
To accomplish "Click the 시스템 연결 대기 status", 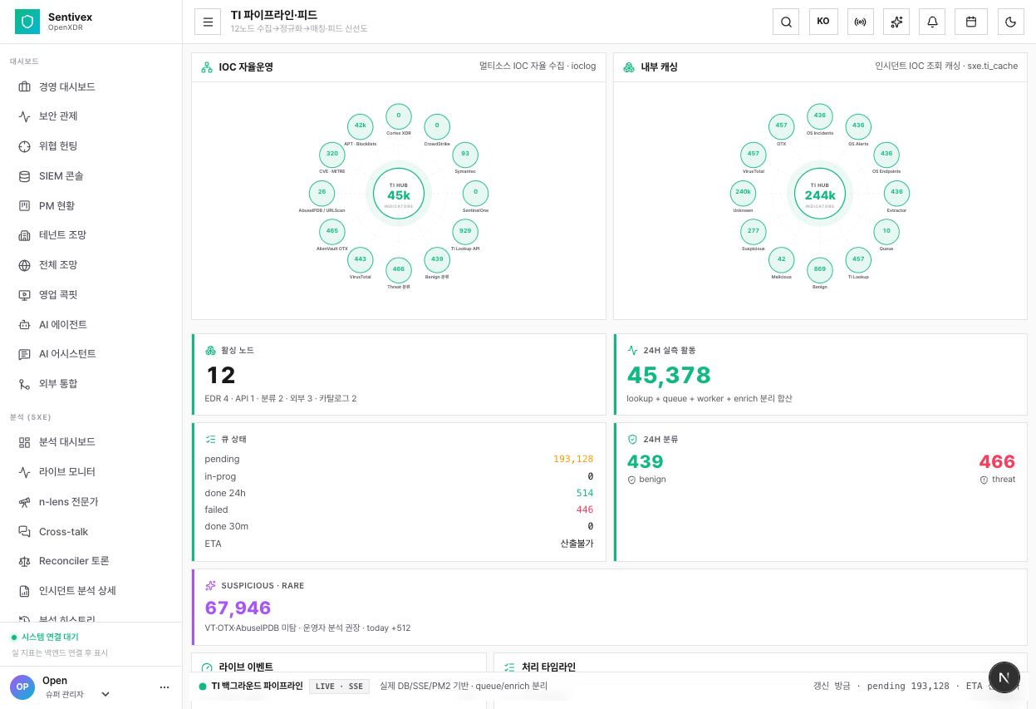I will tap(50, 638).
